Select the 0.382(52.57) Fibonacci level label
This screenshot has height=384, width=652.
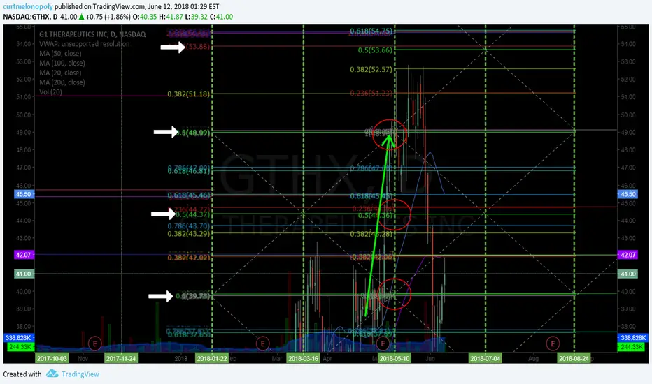pos(371,69)
